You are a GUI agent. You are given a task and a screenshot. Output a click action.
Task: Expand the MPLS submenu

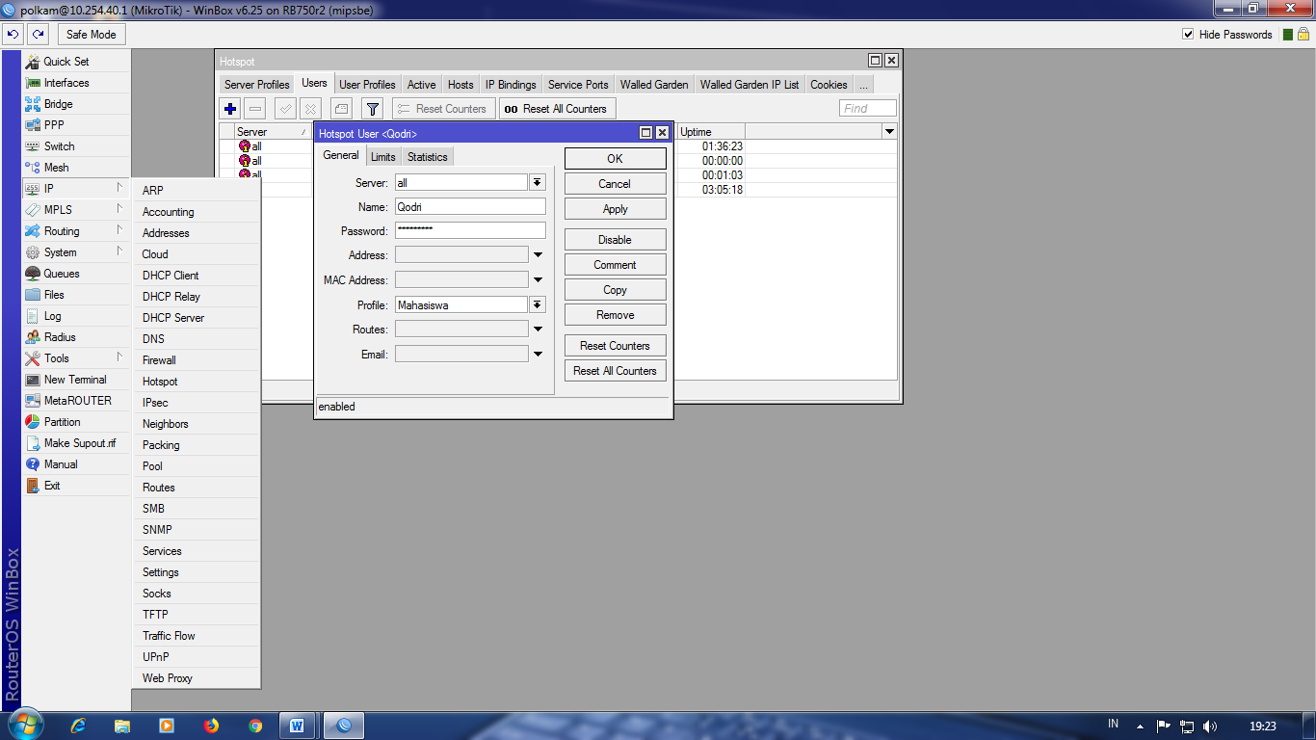(x=76, y=210)
